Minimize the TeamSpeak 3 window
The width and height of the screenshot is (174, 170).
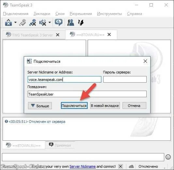[x=137, y=5]
